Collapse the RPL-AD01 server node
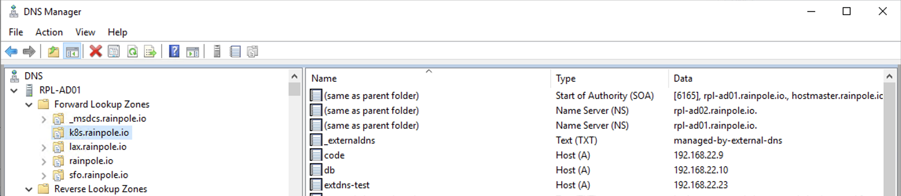The width and height of the screenshot is (901, 196). click(x=14, y=91)
